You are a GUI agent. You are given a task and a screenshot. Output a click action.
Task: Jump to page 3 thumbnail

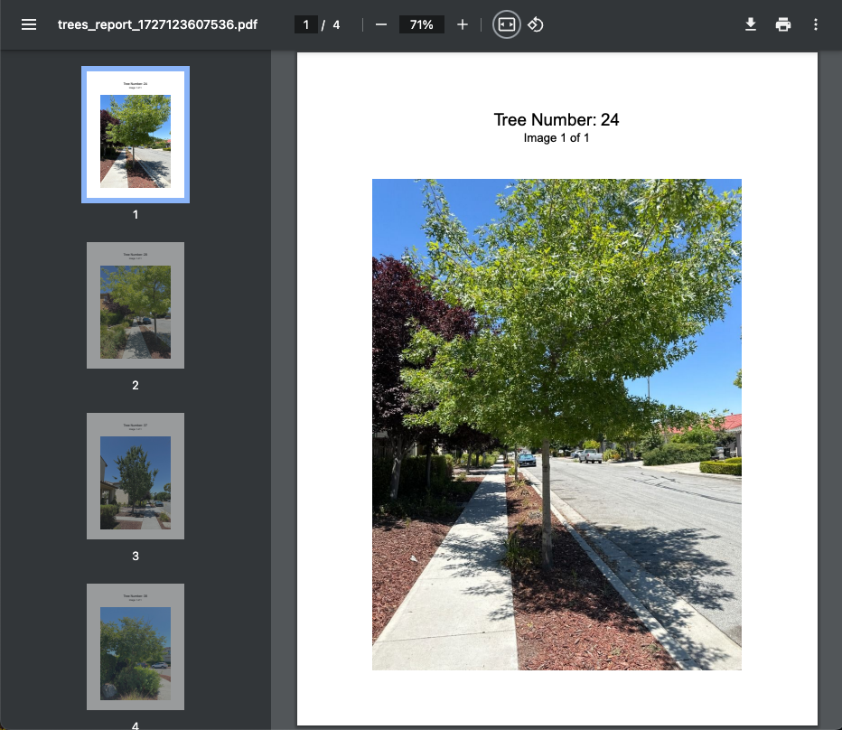click(136, 476)
